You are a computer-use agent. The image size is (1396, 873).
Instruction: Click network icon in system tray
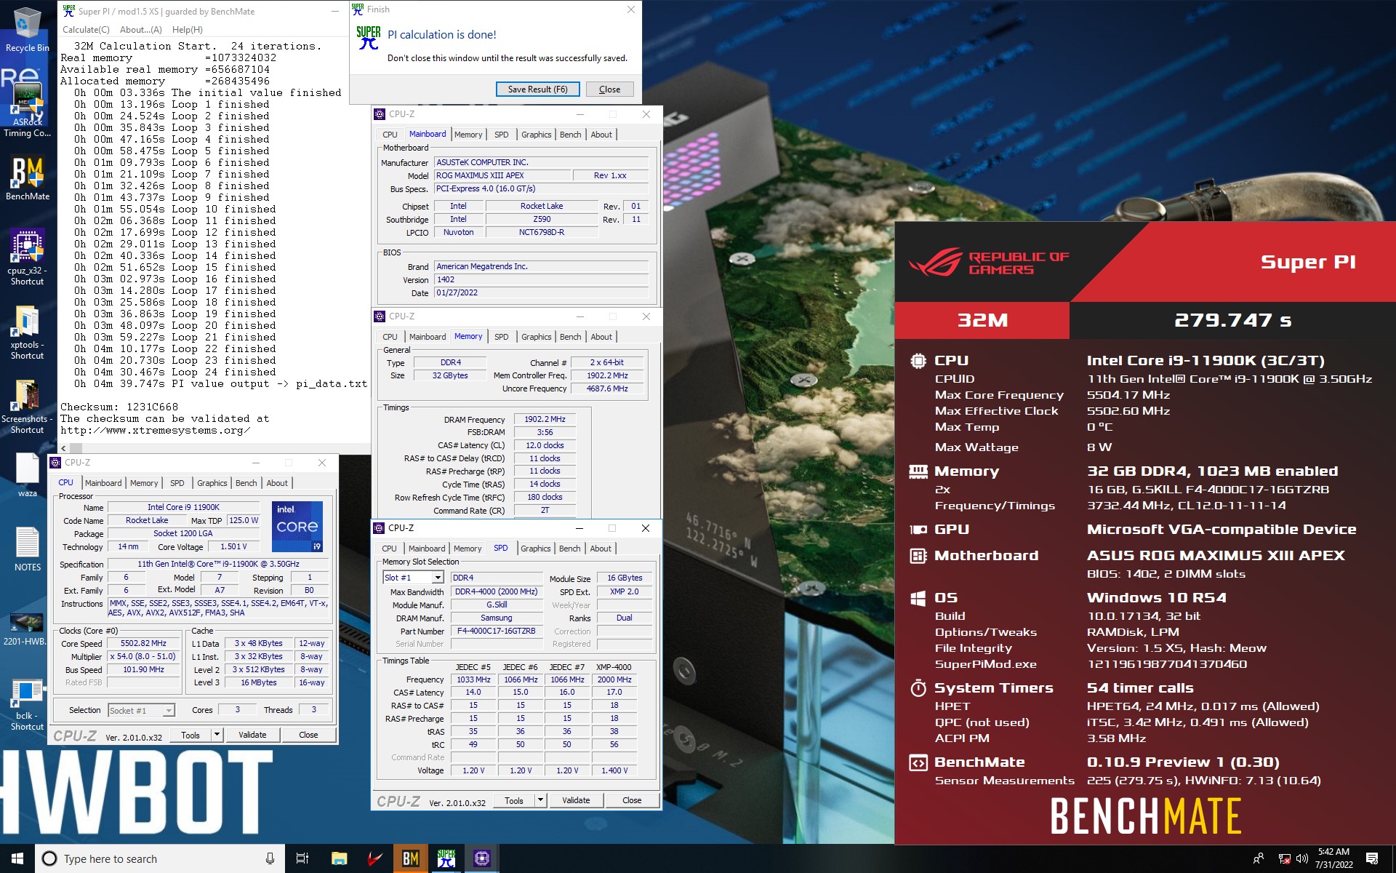point(1284,858)
